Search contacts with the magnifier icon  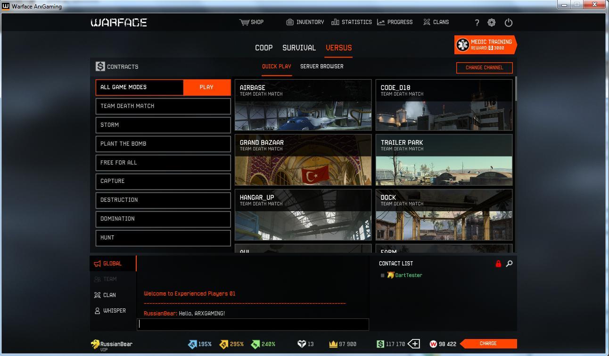point(509,264)
